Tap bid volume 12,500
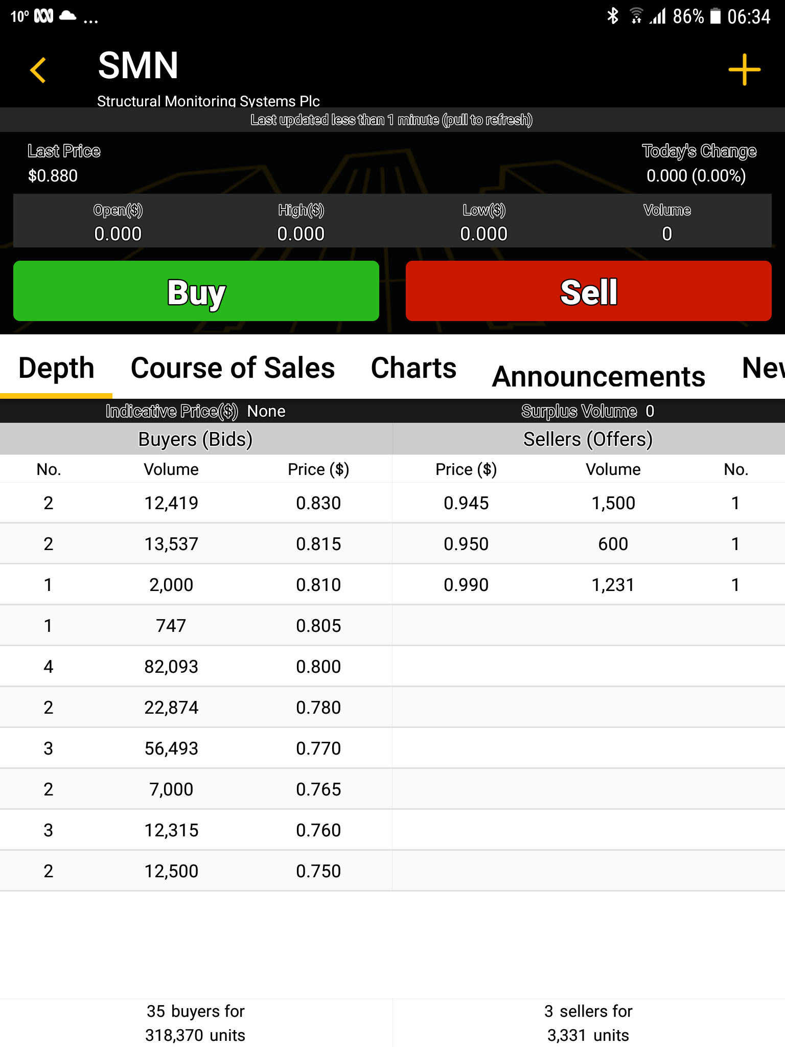 [x=171, y=871]
